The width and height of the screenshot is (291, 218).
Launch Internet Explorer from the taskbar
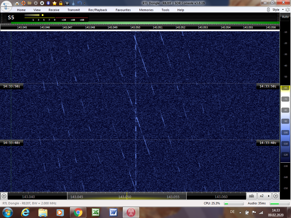tap(25, 212)
